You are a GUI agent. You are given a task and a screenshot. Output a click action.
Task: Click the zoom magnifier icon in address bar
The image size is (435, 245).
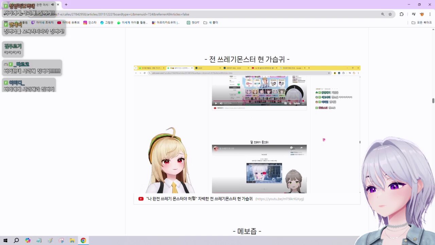tap(383, 14)
